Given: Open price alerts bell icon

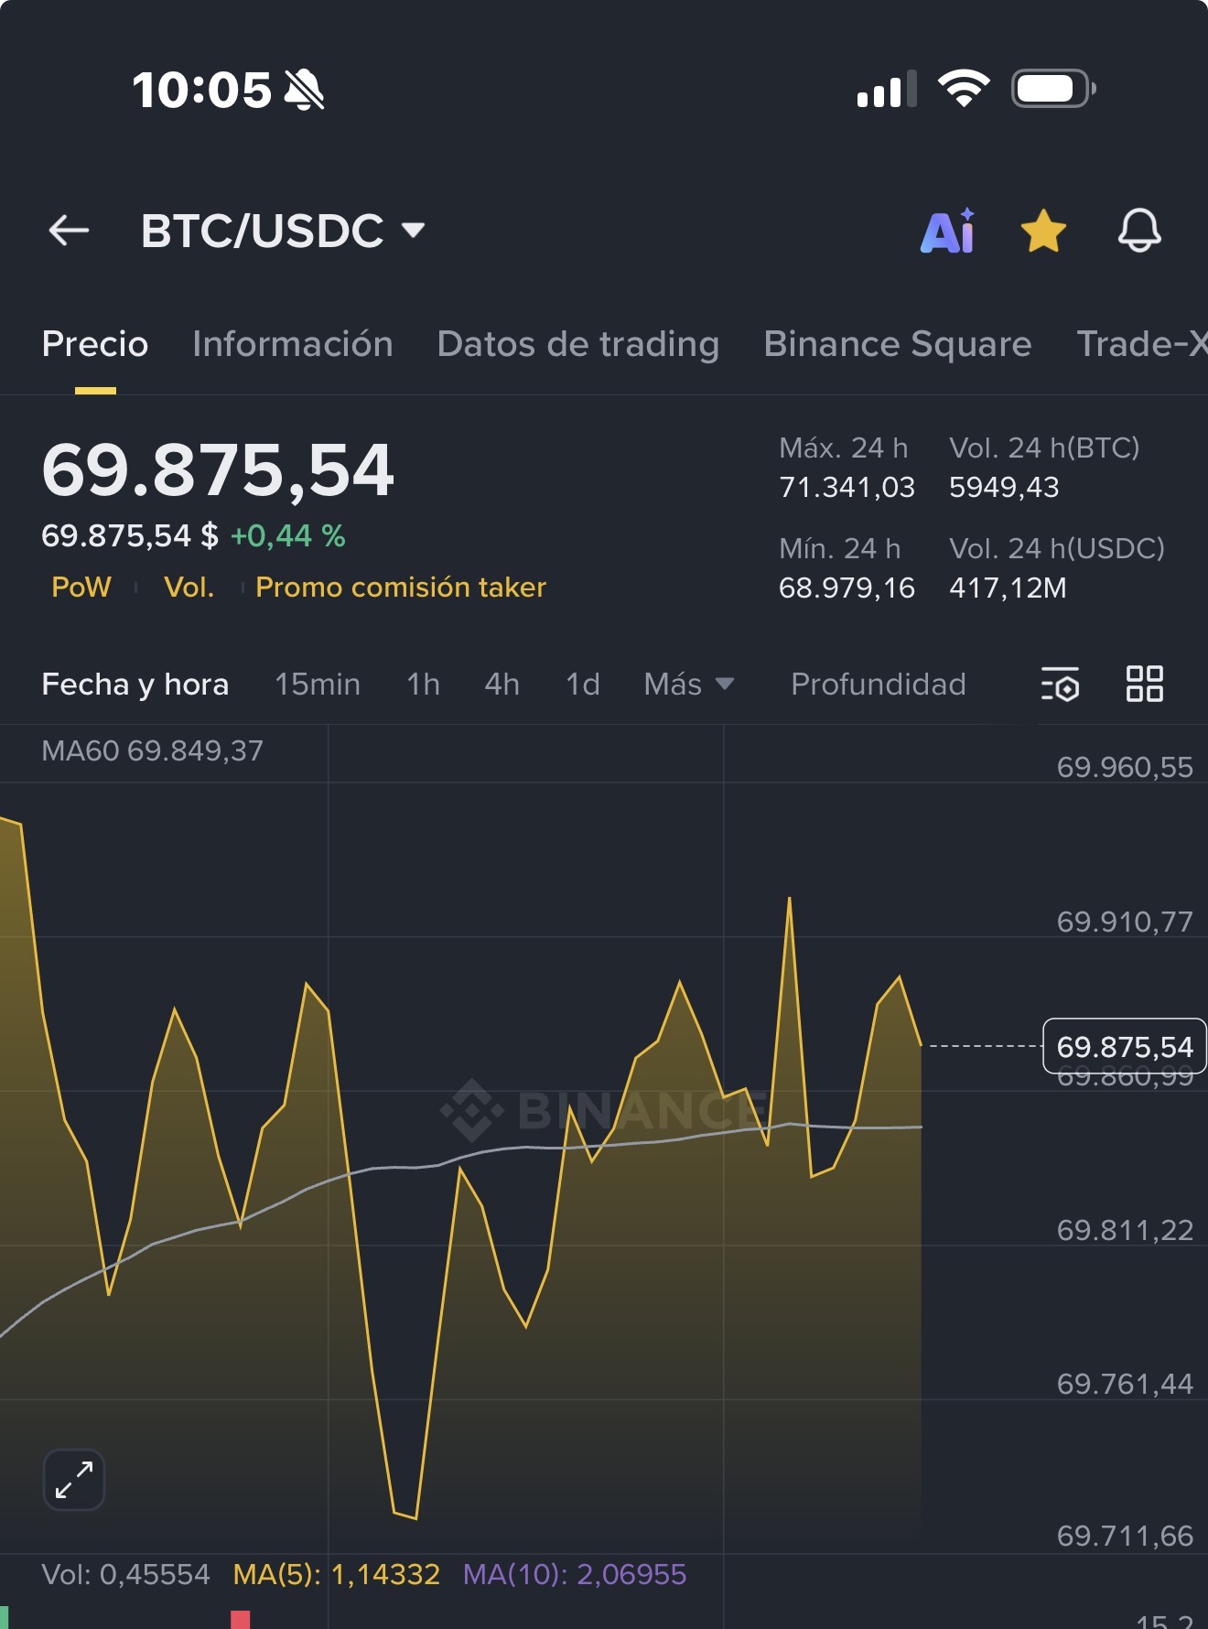Looking at the screenshot, I should 1139,231.
